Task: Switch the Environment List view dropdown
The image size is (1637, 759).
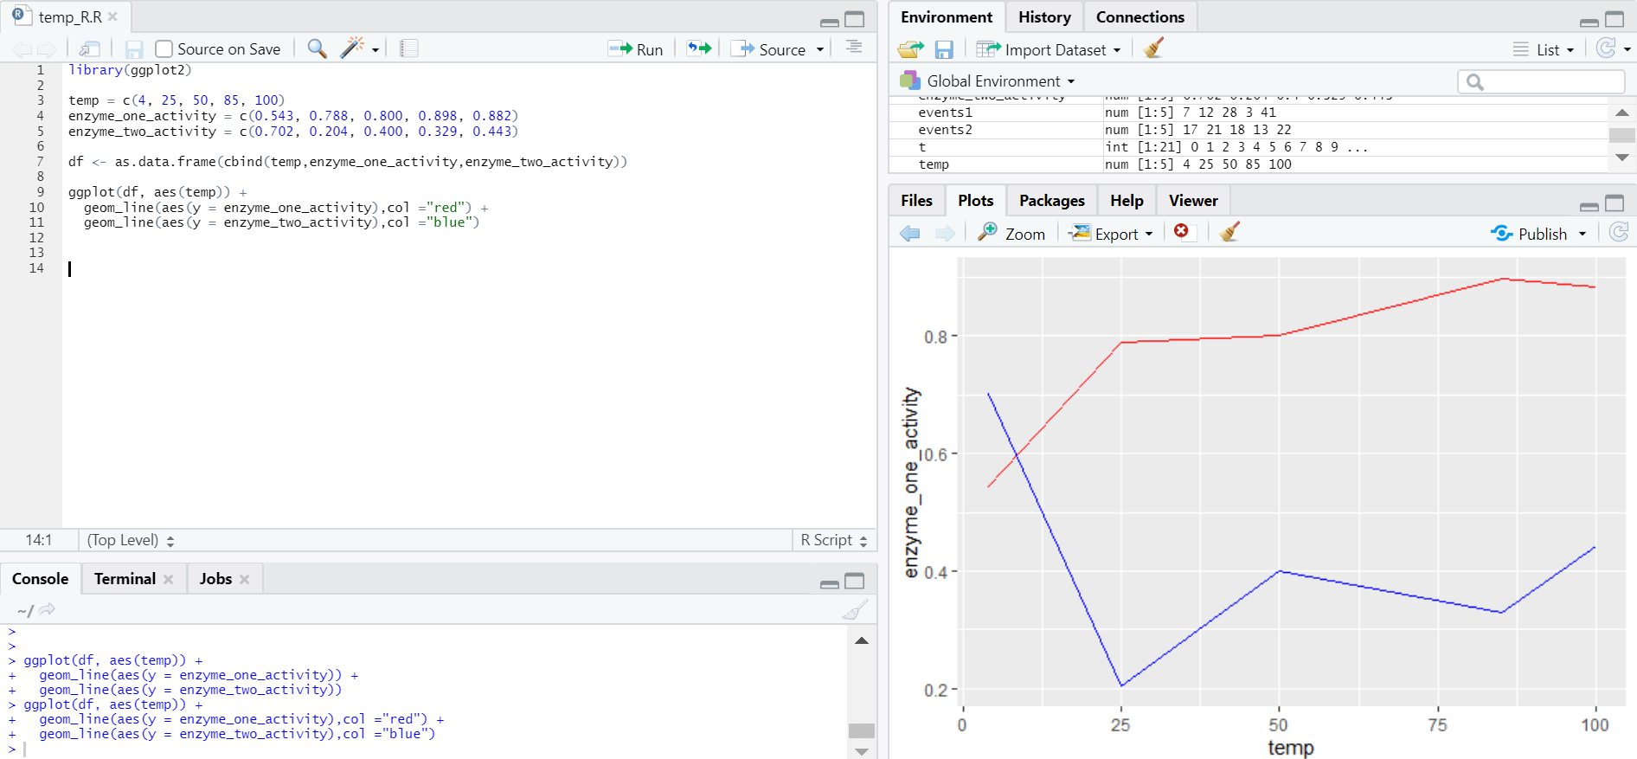Action: point(1544,49)
